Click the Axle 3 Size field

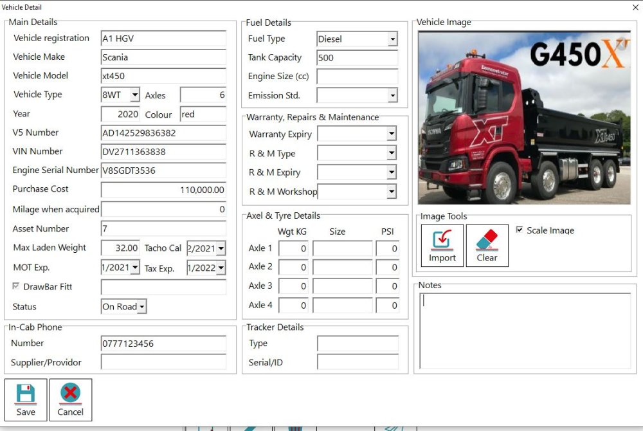click(x=343, y=286)
